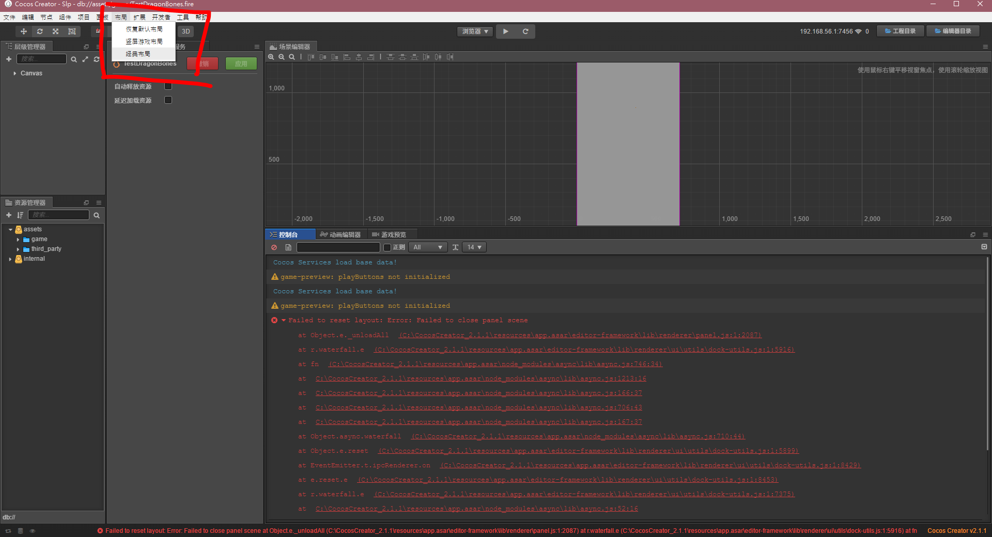Image resolution: width=992 pixels, height=537 pixels.
Task: Click the asset search magnifier icon
Action: pos(97,215)
